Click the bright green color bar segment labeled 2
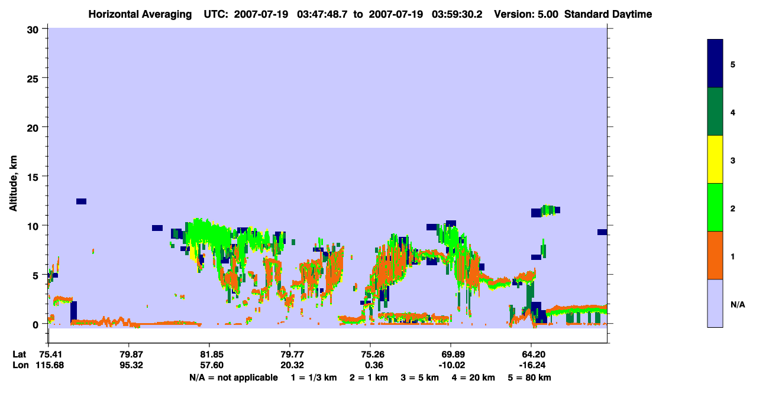The image size is (769, 394). click(715, 207)
